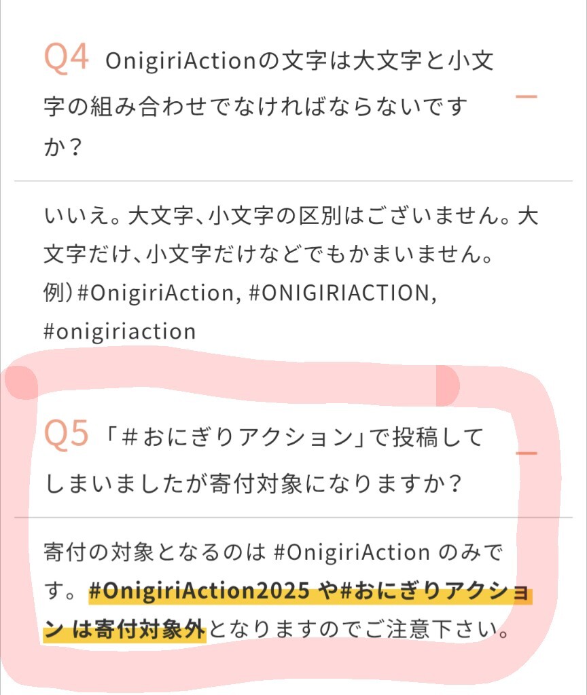Click the divider line below the Q4 question
The height and width of the screenshot is (695, 587).
coord(293,181)
